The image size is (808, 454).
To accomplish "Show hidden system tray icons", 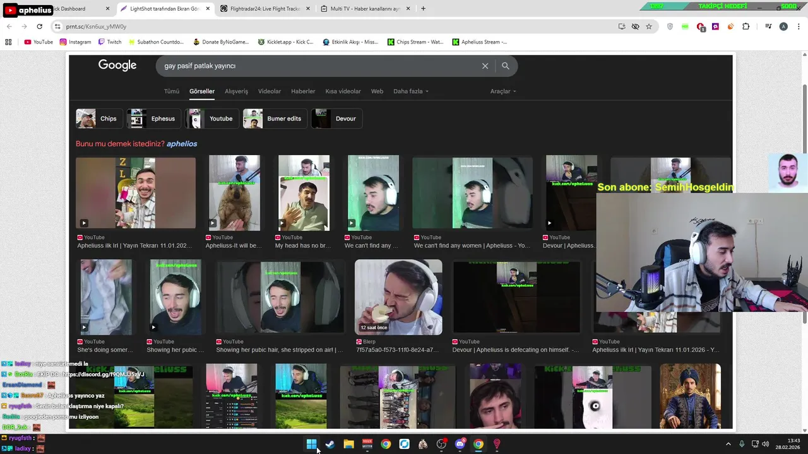I will pyautogui.click(x=728, y=444).
